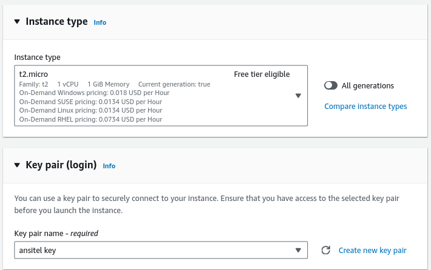Viewport: 431px width, 270px height.
Task: Open Info link beside Instance type heading
Action: point(100,22)
